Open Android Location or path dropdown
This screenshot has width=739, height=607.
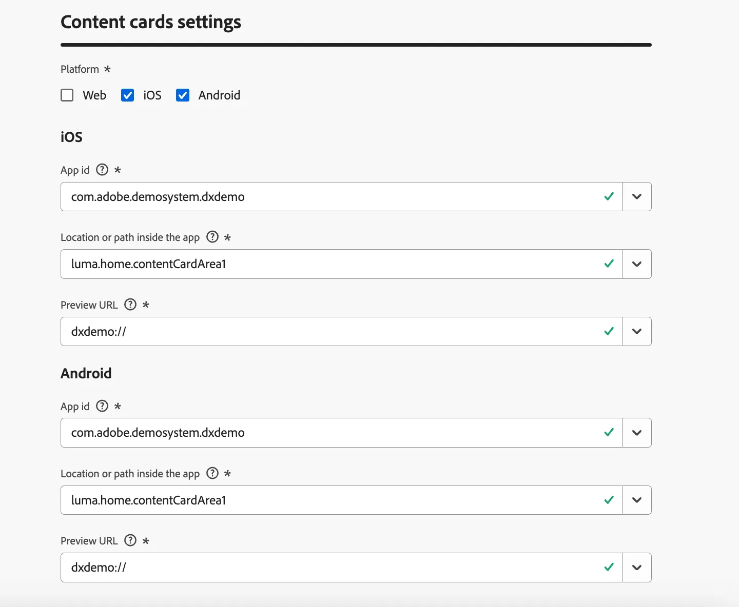637,500
